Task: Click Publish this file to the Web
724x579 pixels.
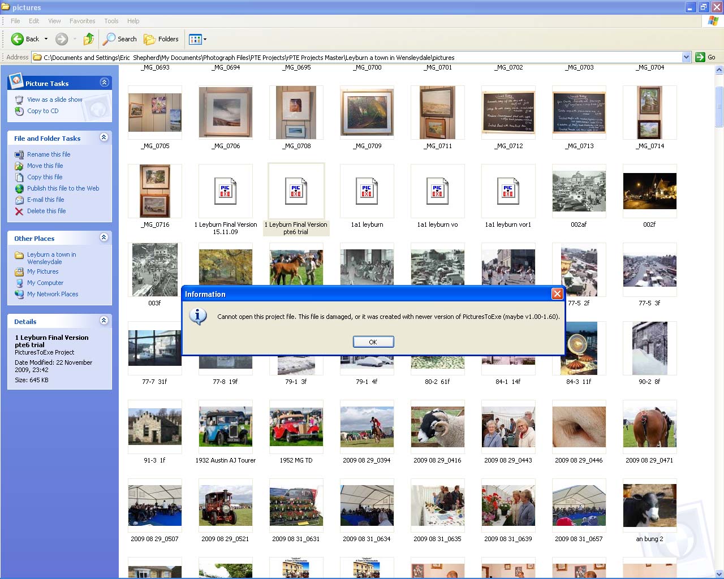Action: [63, 188]
